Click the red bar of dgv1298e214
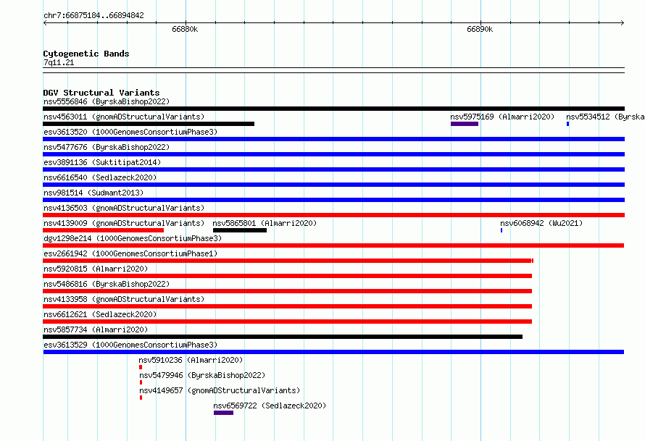The image size is (645, 441). 333,245
